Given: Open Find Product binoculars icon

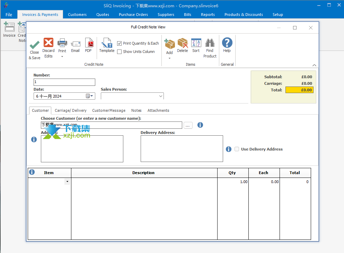Looking at the screenshot, I should coord(210,43).
